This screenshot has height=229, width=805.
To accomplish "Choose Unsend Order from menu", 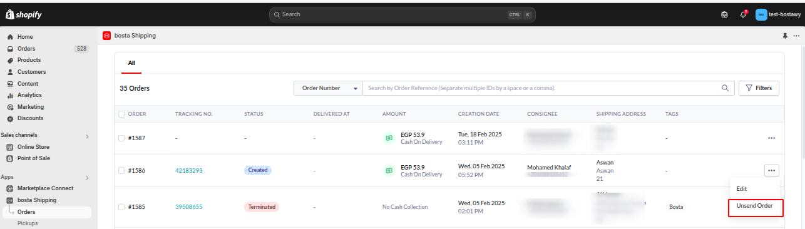I will click(756, 206).
